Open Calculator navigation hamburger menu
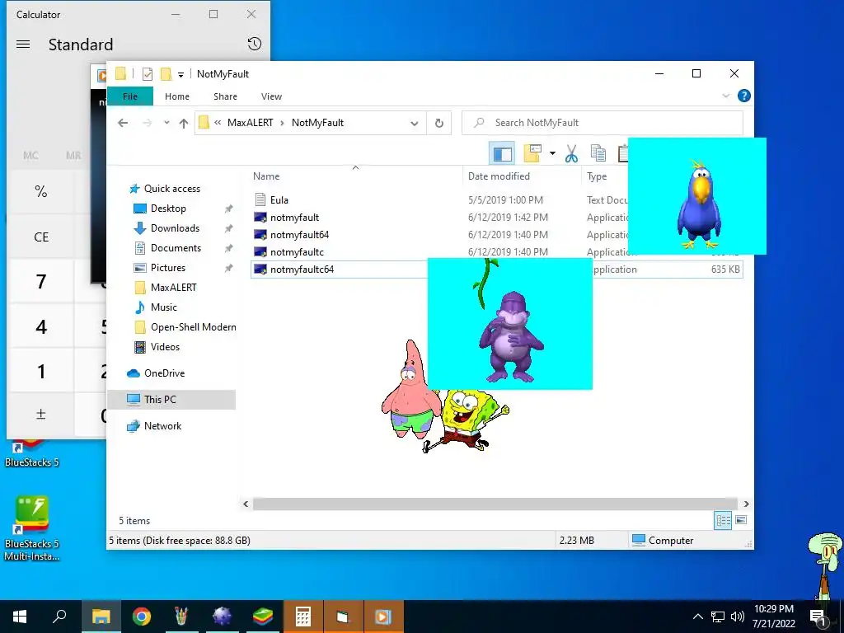844x633 pixels. (23, 45)
